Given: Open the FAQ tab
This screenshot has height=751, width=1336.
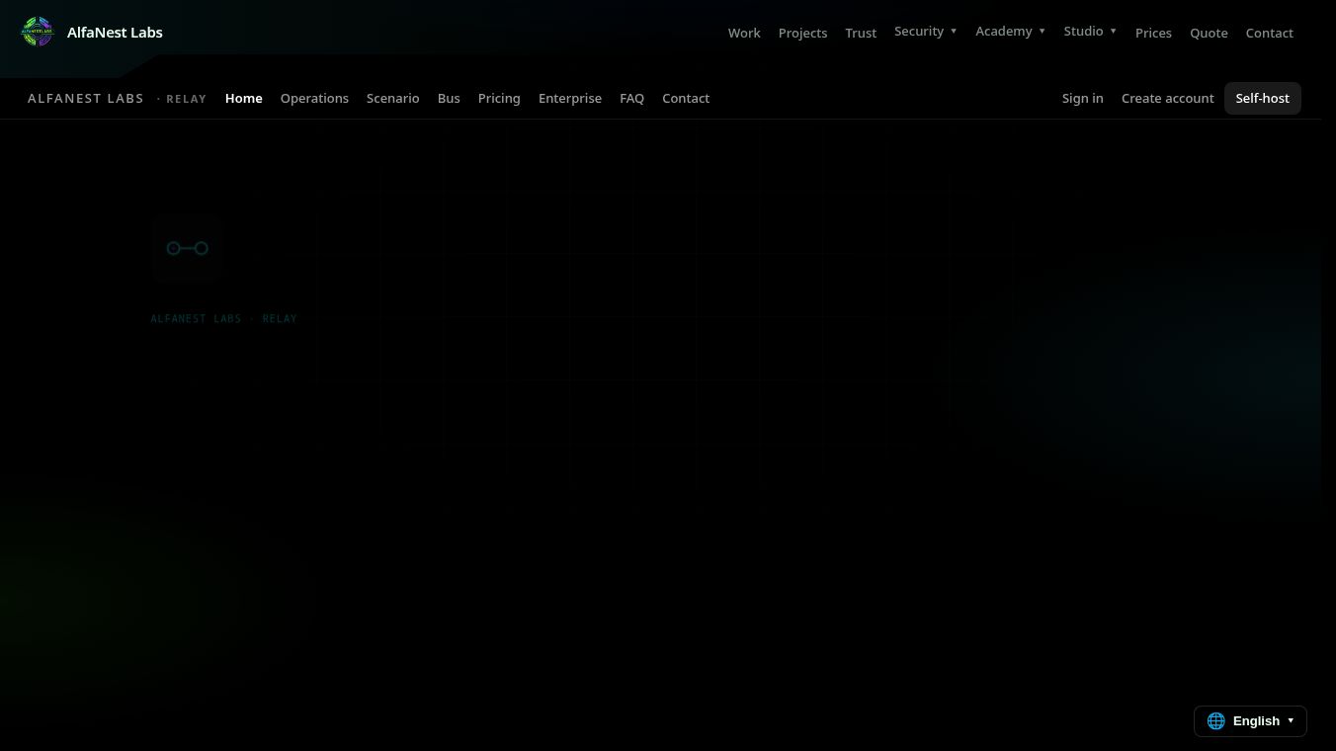Looking at the screenshot, I should click(x=631, y=98).
